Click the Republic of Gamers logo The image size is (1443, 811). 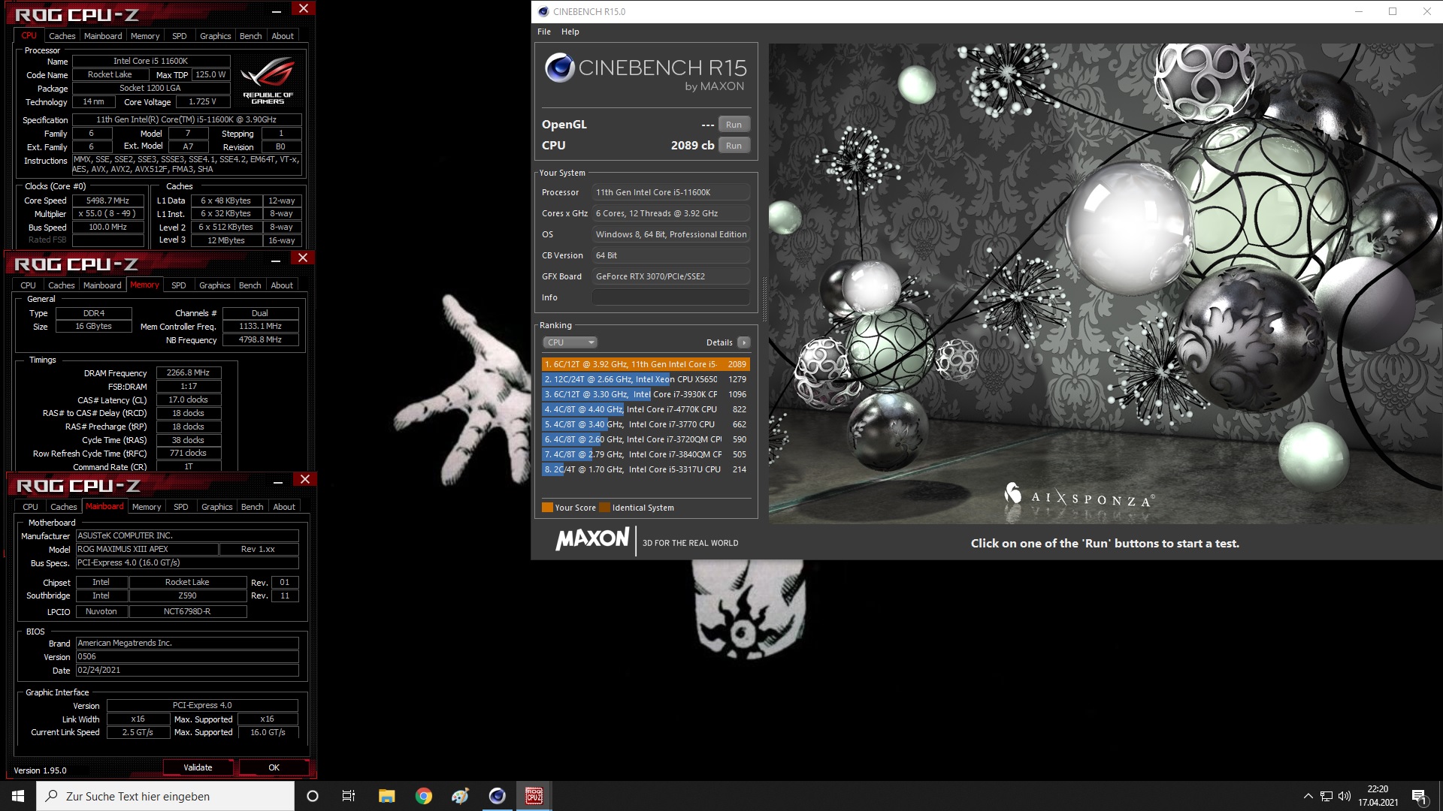pos(268,81)
